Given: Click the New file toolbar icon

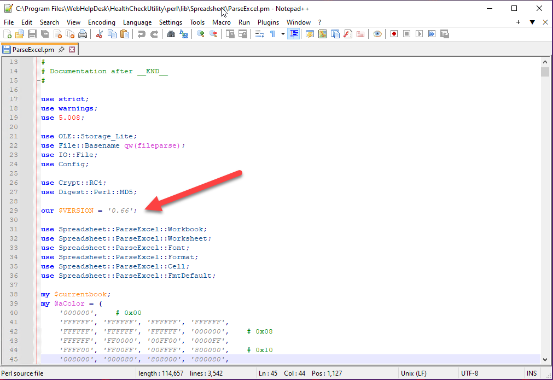Looking at the screenshot, I should point(8,34).
